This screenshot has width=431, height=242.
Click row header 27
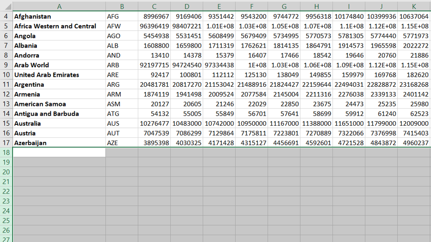6,239
